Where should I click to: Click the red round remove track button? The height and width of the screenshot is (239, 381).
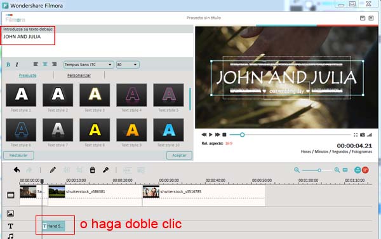[x=366, y=170]
